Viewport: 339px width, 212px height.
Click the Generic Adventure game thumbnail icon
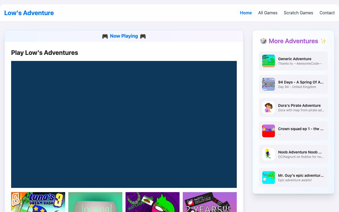point(269,61)
